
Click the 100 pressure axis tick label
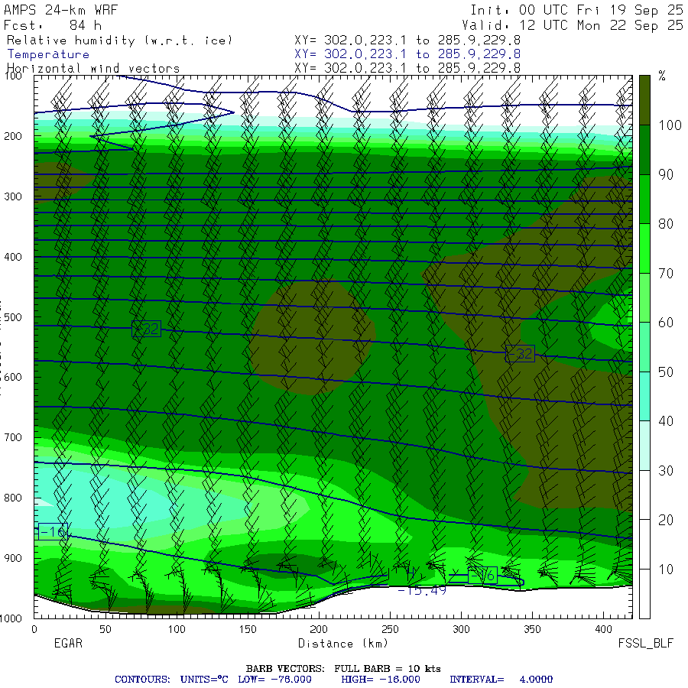tap(13, 76)
